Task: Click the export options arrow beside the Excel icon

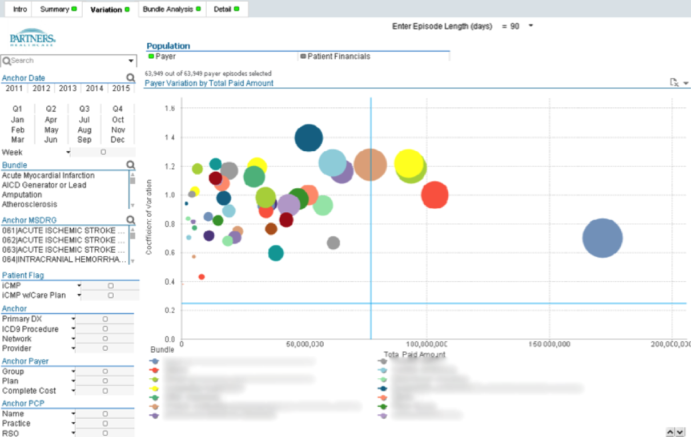Action: coord(686,83)
